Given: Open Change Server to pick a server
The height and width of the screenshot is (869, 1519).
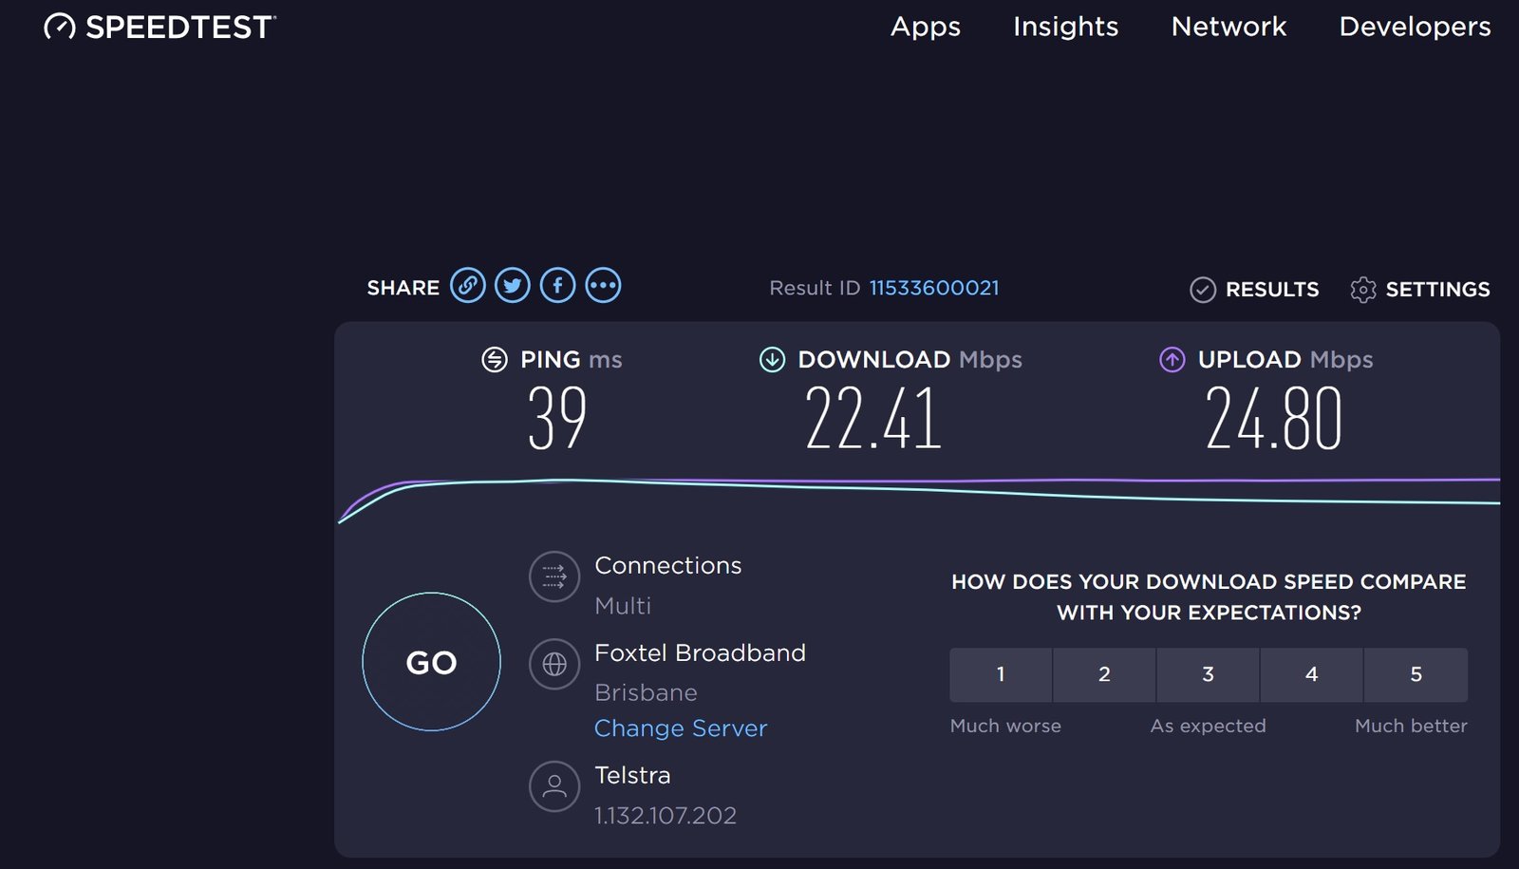Looking at the screenshot, I should coord(680,727).
